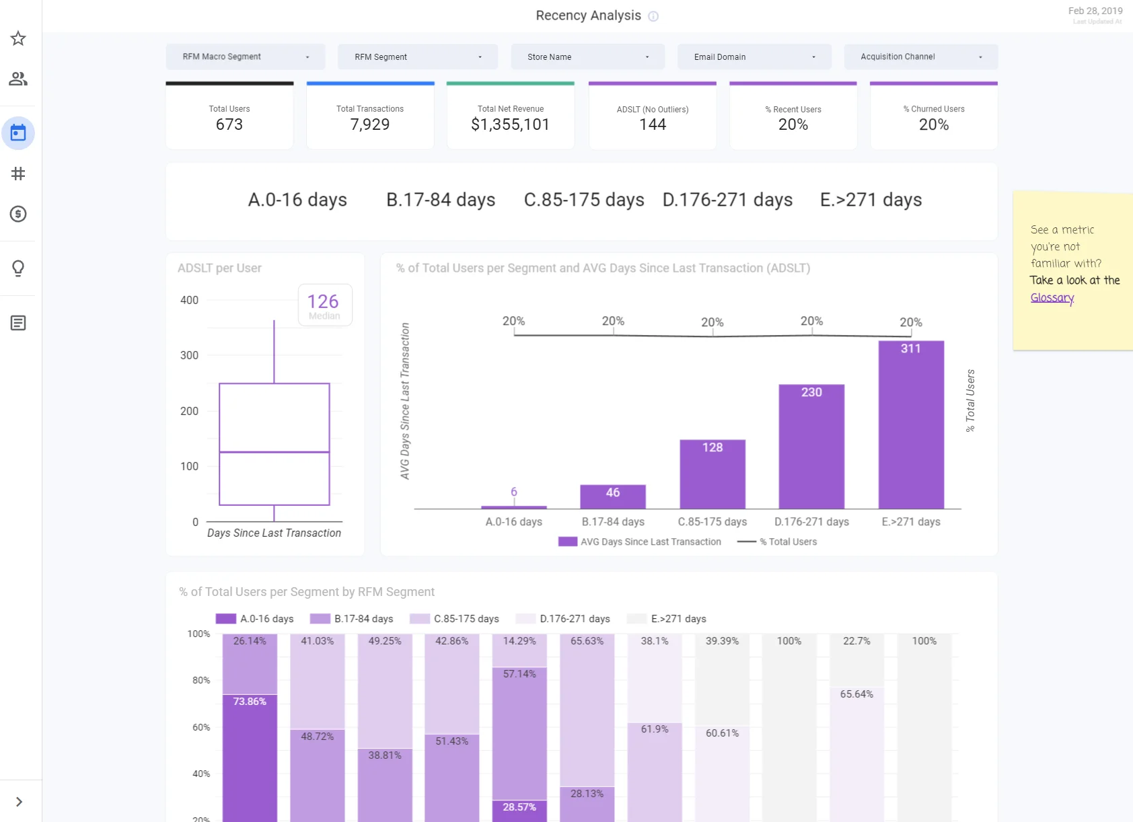The image size is (1133, 822).
Task: Open the hash/frequency sidebar icon
Action: click(18, 174)
